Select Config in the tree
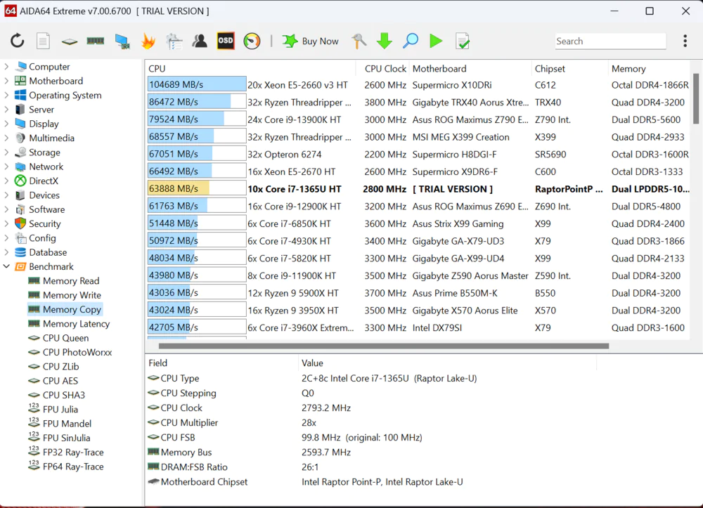703x508 pixels. tap(42, 238)
